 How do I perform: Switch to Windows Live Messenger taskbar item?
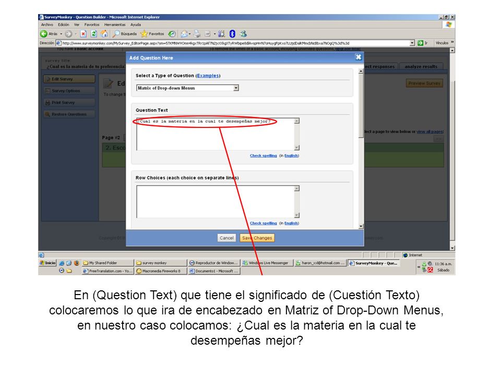(x=267, y=263)
